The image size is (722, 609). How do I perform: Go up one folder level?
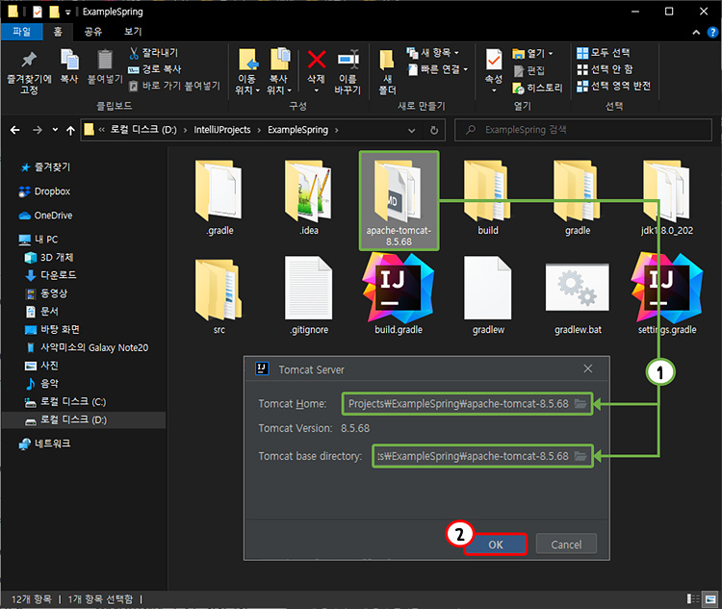click(x=70, y=131)
